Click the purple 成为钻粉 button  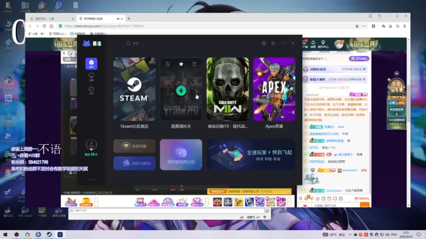(x=359, y=58)
